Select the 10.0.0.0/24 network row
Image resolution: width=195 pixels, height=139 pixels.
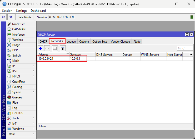(115, 59)
